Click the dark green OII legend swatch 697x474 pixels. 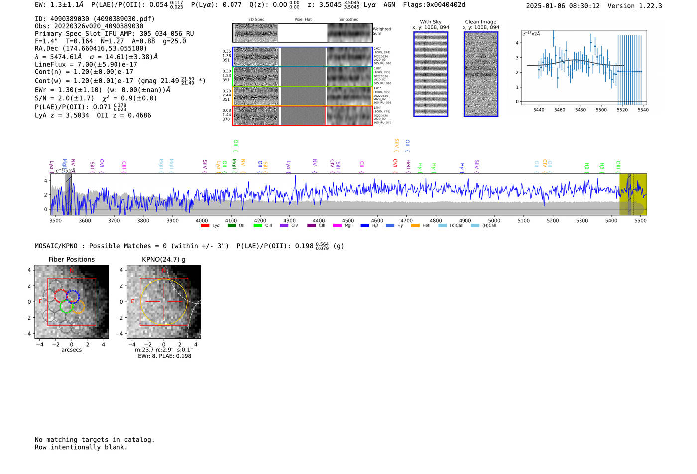tap(232, 226)
